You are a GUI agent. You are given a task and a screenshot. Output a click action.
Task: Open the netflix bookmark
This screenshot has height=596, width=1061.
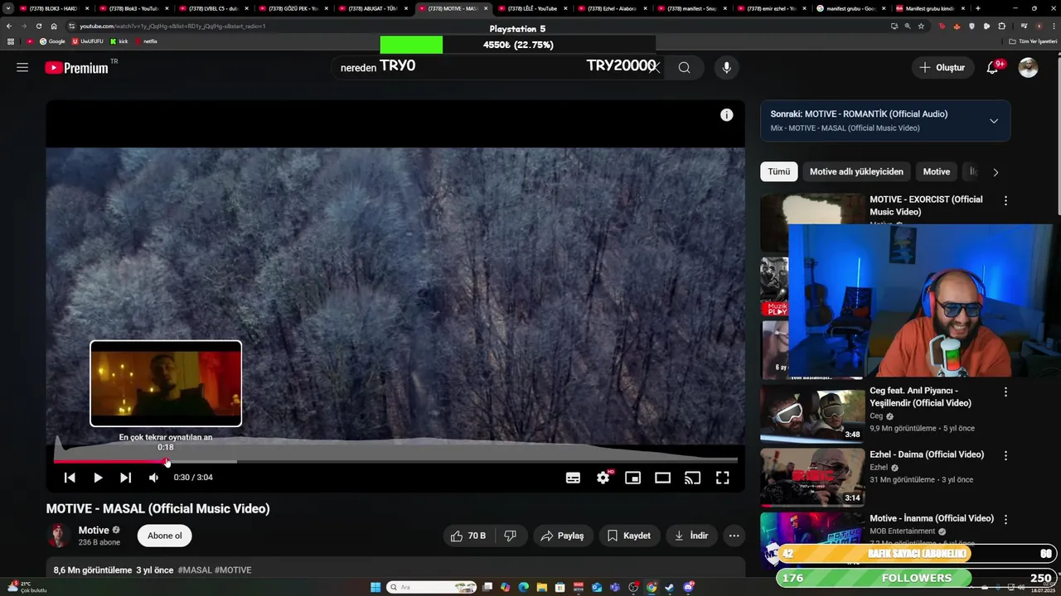tap(146, 41)
